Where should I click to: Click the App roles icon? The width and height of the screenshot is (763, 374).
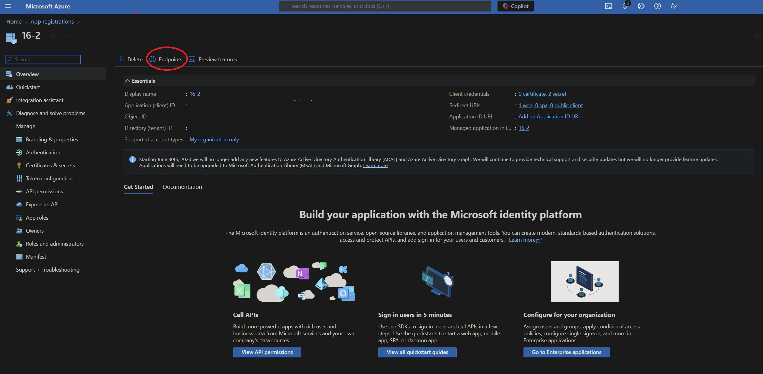pos(19,218)
